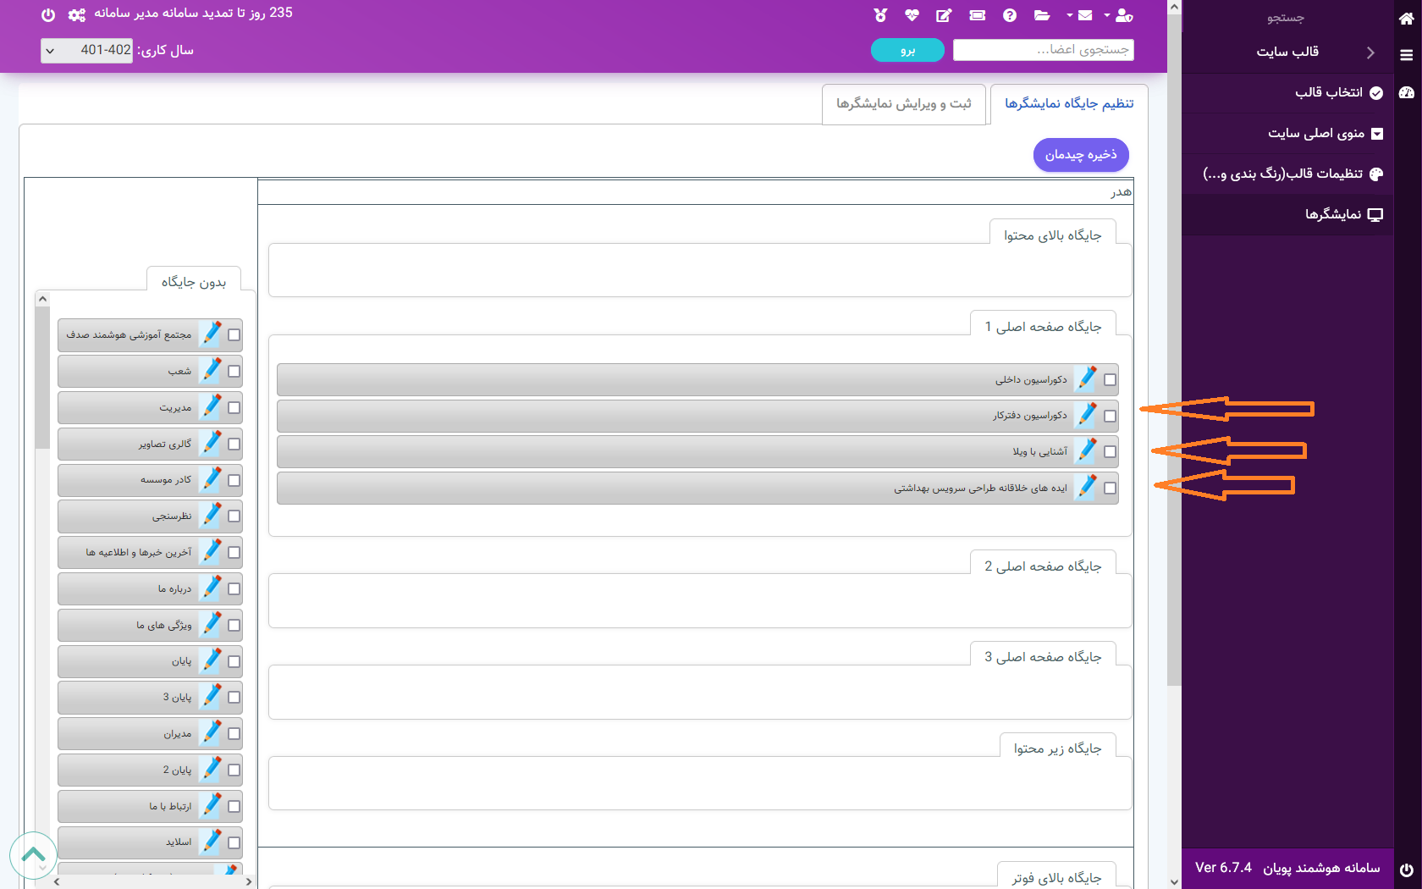
Task: Open the help question mark icon
Action: tap(1010, 14)
